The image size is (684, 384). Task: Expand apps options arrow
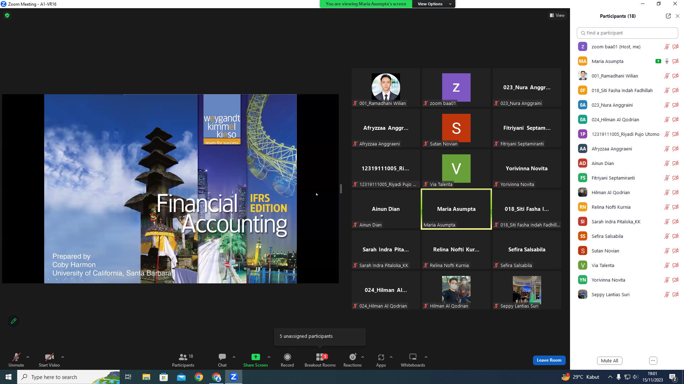pos(391,357)
